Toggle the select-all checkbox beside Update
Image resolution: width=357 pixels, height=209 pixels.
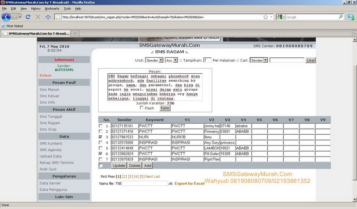pyautogui.click(x=100, y=165)
